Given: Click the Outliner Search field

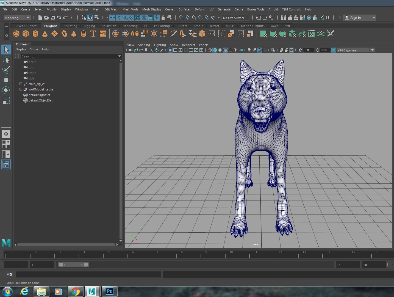Looking at the screenshot, I should 69,56.
